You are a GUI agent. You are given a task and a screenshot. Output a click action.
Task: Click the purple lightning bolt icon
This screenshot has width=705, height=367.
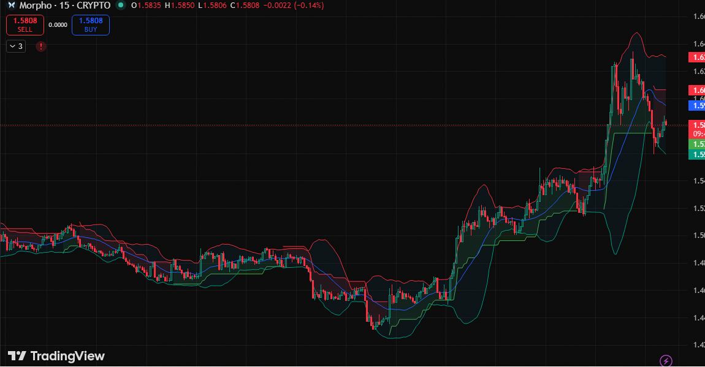tap(666, 360)
